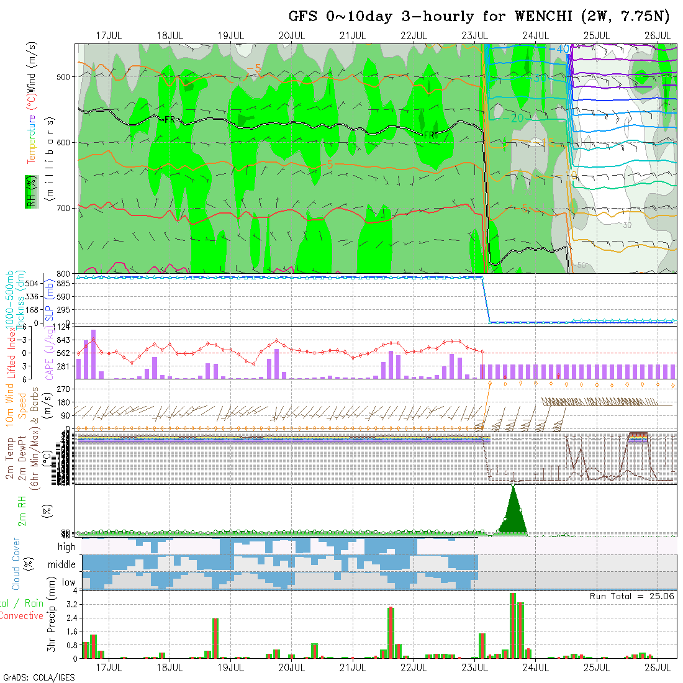Click the GFS 0~10day WENCHI chart title
This screenshot has width=683, height=683.
pyautogui.click(x=479, y=17)
